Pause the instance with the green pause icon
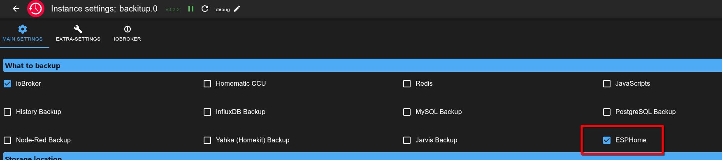The width and height of the screenshot is (722, 160). pyautogui.click(x=191, y=9)
